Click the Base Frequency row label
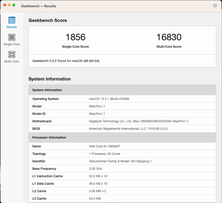The height and width of the screenshot is (203, 222). (44, 169)
